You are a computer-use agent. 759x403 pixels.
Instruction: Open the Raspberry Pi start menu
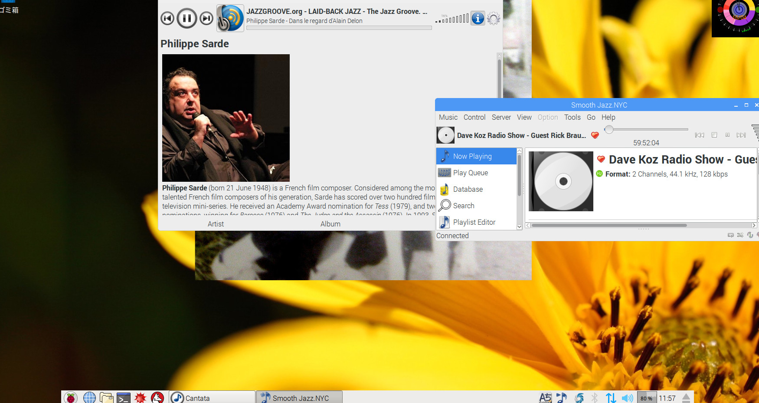71,397
